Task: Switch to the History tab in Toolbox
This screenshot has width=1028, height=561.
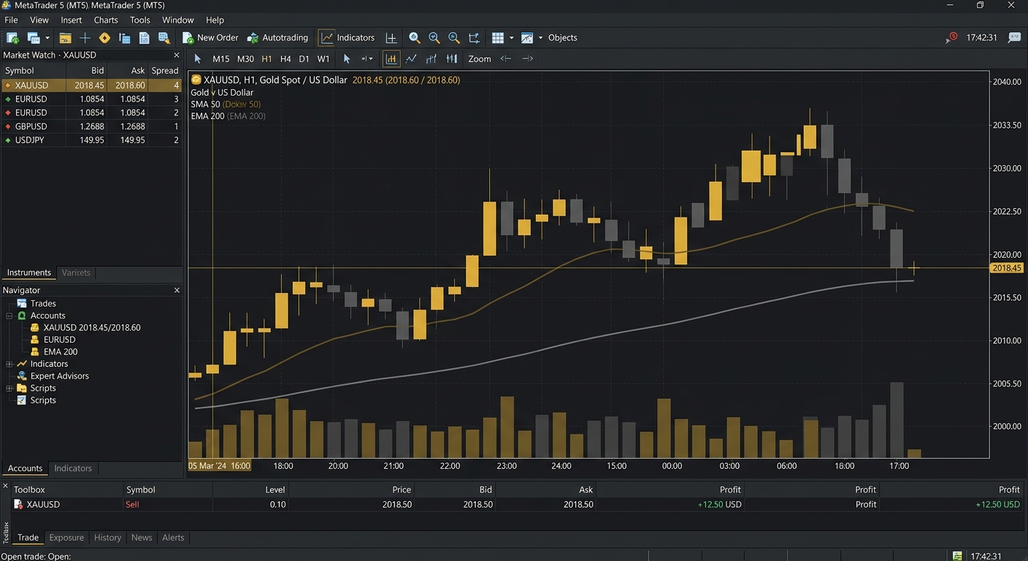Action: click(x=107, y=538)
